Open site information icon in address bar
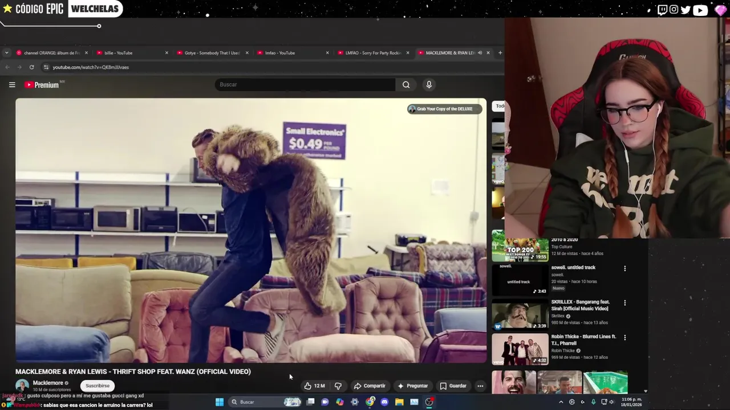Image resolution: width=730 pixels, height=410 pixels. [x=46, y=67]
